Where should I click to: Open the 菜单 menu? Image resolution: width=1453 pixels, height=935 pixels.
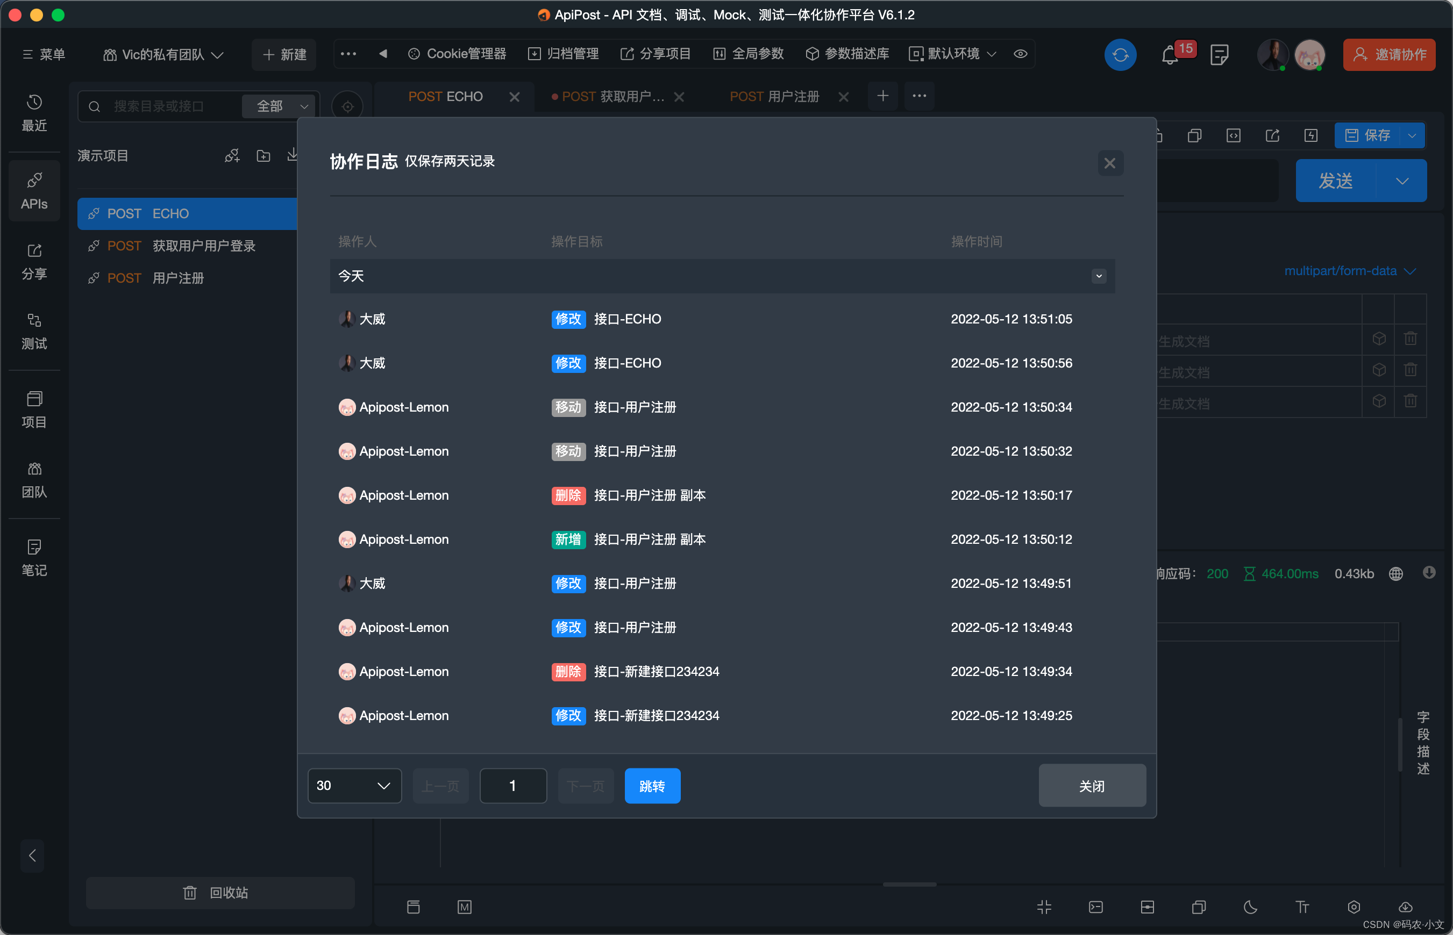click(44, 55)
